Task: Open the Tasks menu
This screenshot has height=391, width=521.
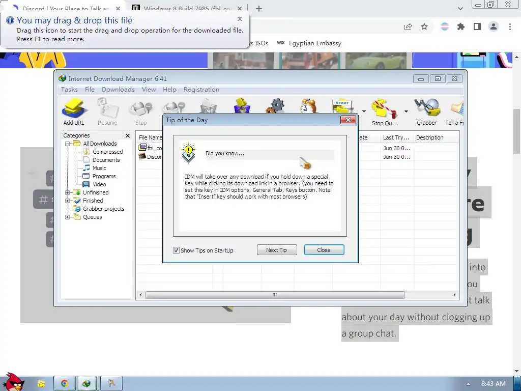Action: tap(69, 90)
